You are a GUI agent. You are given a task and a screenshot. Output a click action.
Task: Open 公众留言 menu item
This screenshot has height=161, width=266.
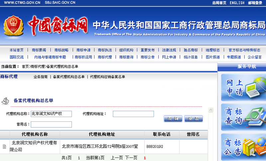[254, 57]
